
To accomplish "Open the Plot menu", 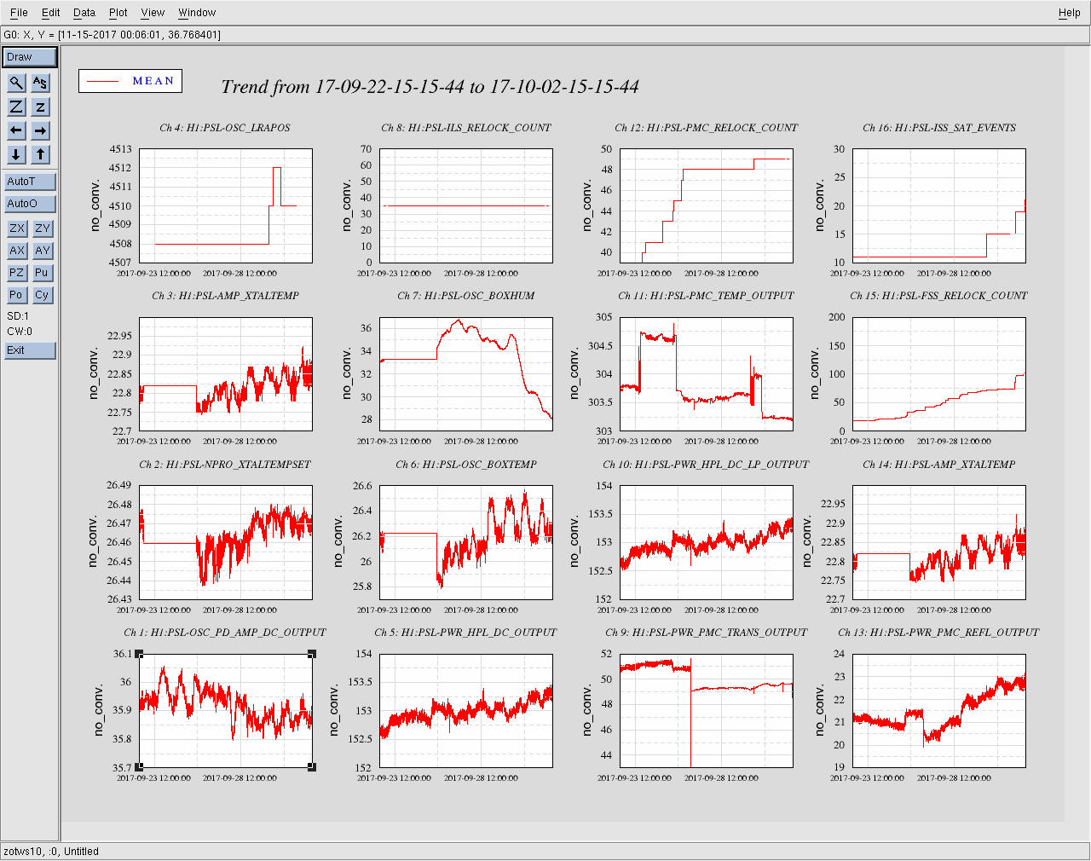I will pos(118,13).
